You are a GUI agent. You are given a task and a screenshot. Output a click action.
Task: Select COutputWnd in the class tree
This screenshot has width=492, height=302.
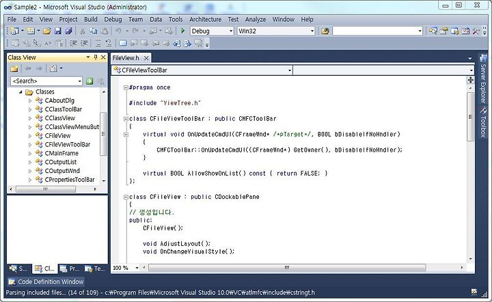[62, 171]
